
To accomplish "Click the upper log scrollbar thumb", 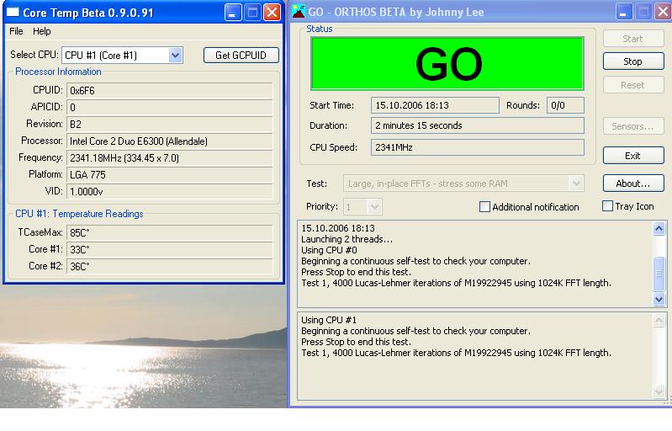I will (x=659, y=274).
